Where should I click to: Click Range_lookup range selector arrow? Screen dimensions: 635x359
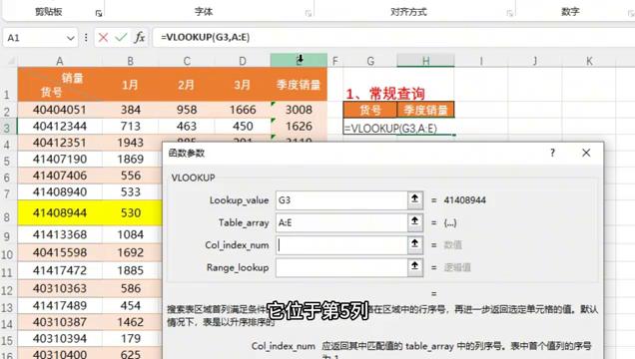(414, 267)
